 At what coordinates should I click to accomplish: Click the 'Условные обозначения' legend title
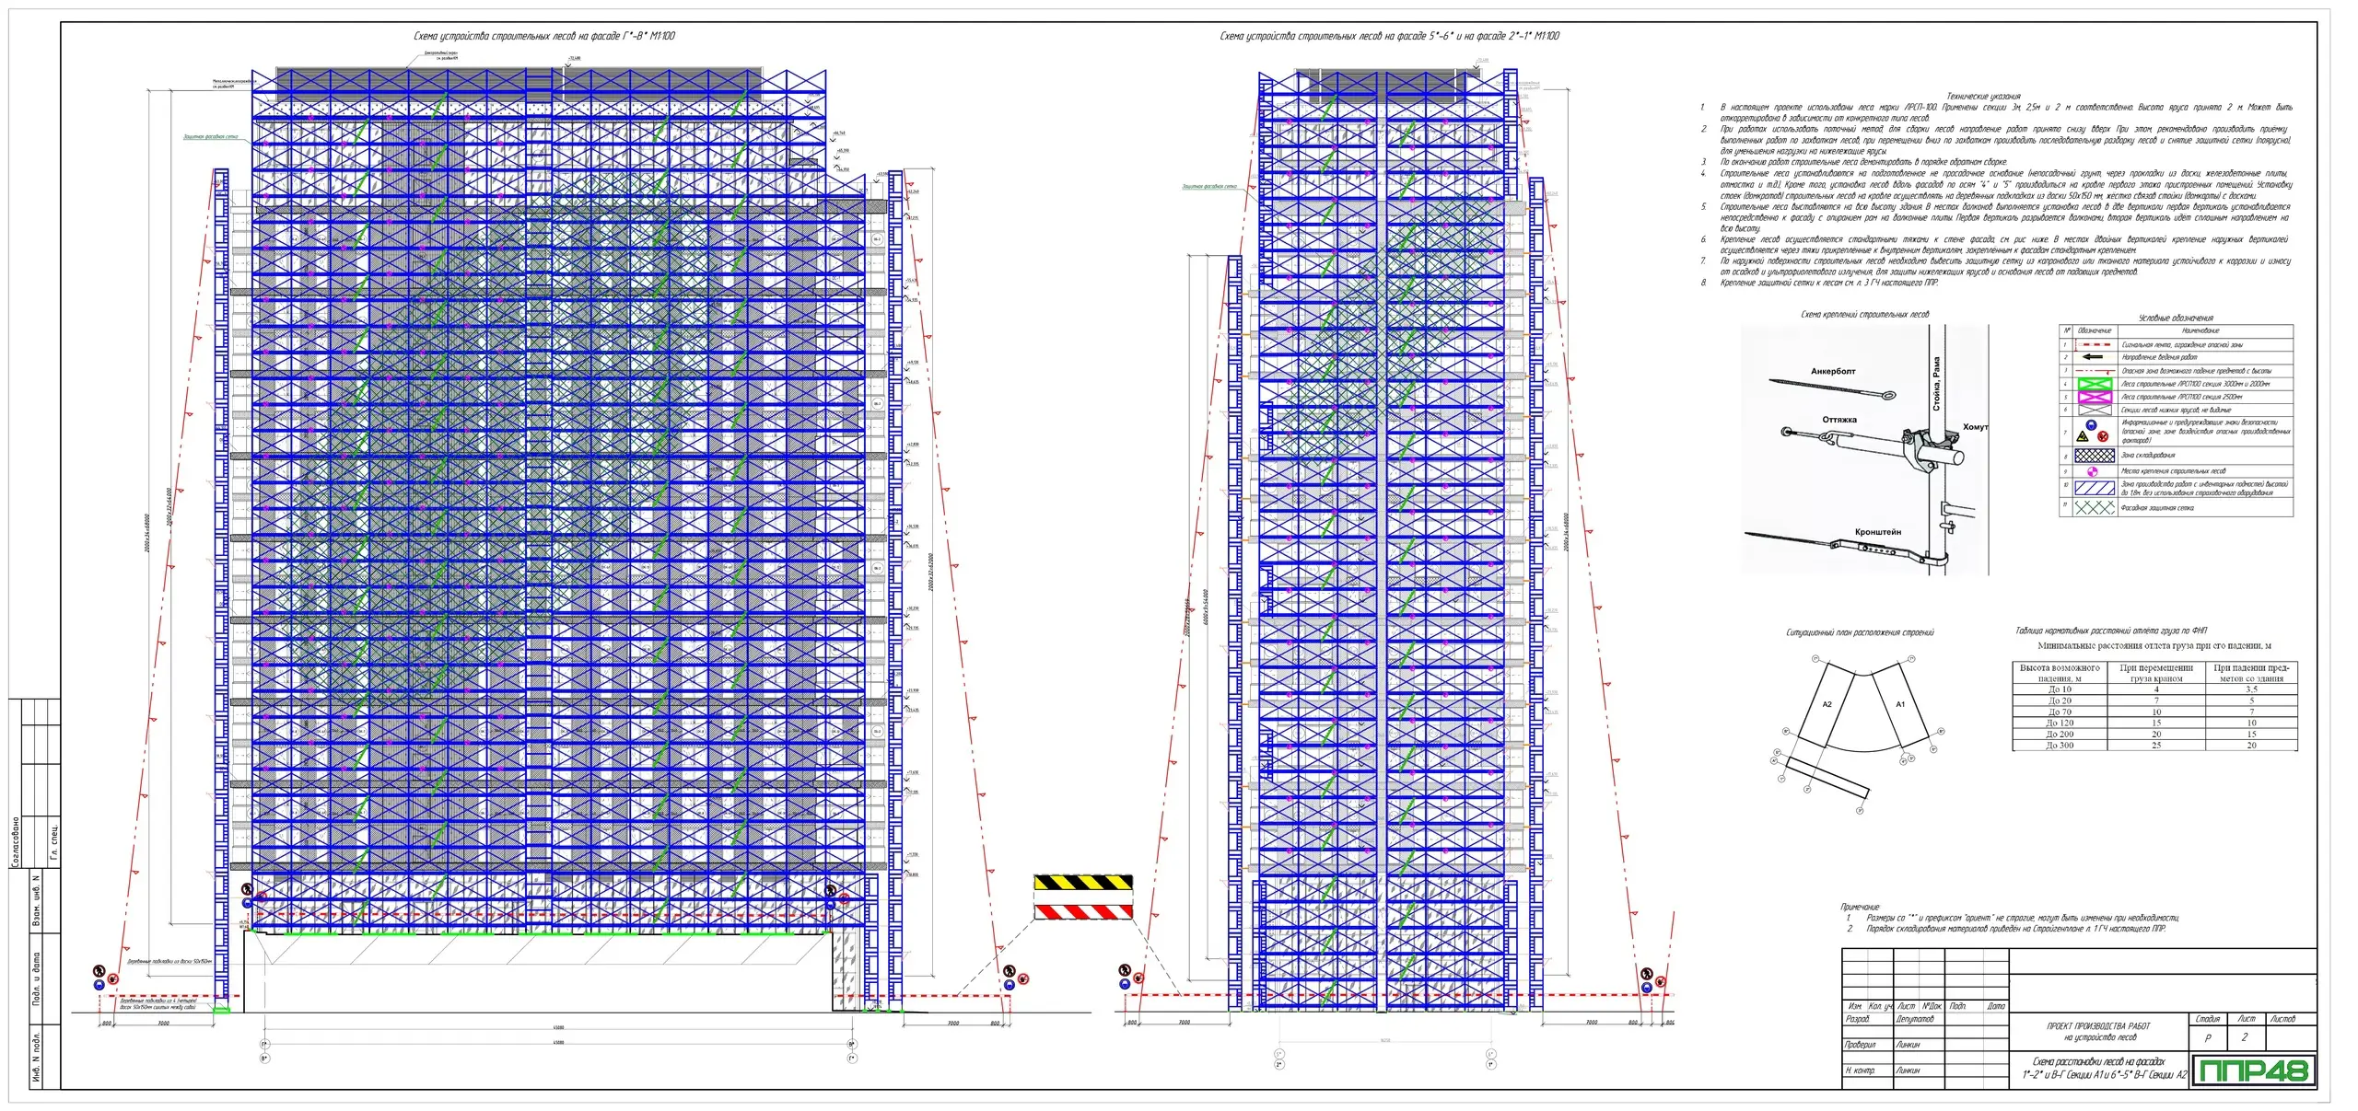click(2176, 318)
